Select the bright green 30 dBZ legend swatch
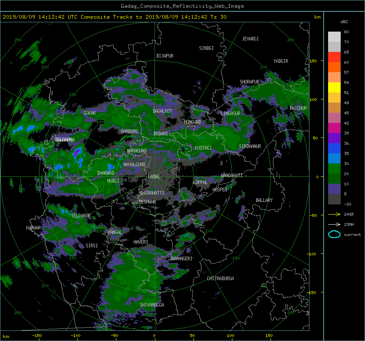 (x=334, y=169)
